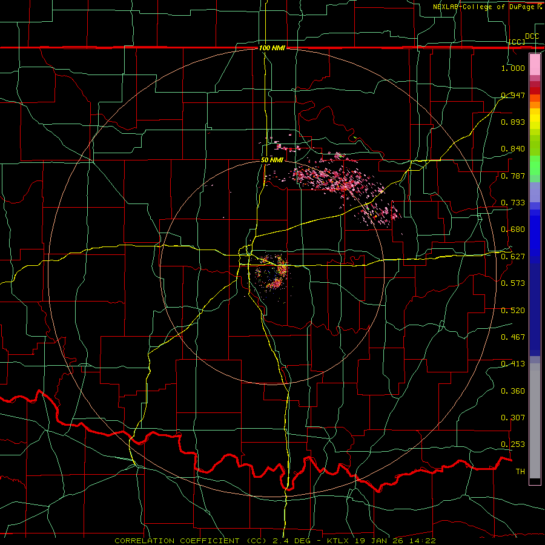Viewport: 545px width, 545px height.
Task: Click the 0.573 scale value
Action: (x=513, y=283)
